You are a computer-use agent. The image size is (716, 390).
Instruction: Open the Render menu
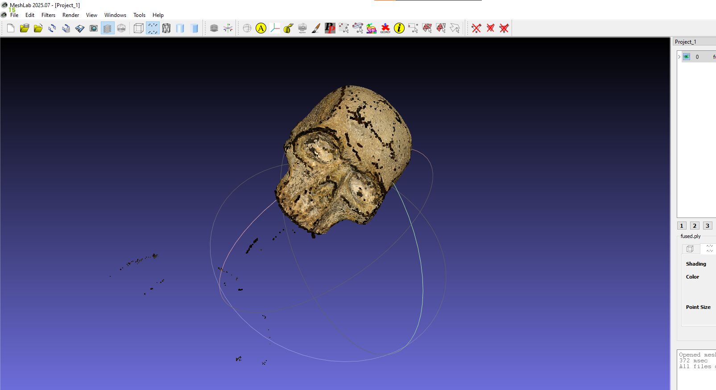(70, 15)
